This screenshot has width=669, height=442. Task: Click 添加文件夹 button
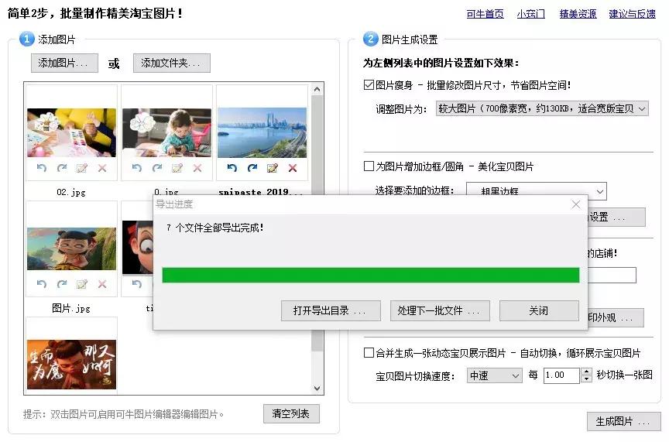172,63
